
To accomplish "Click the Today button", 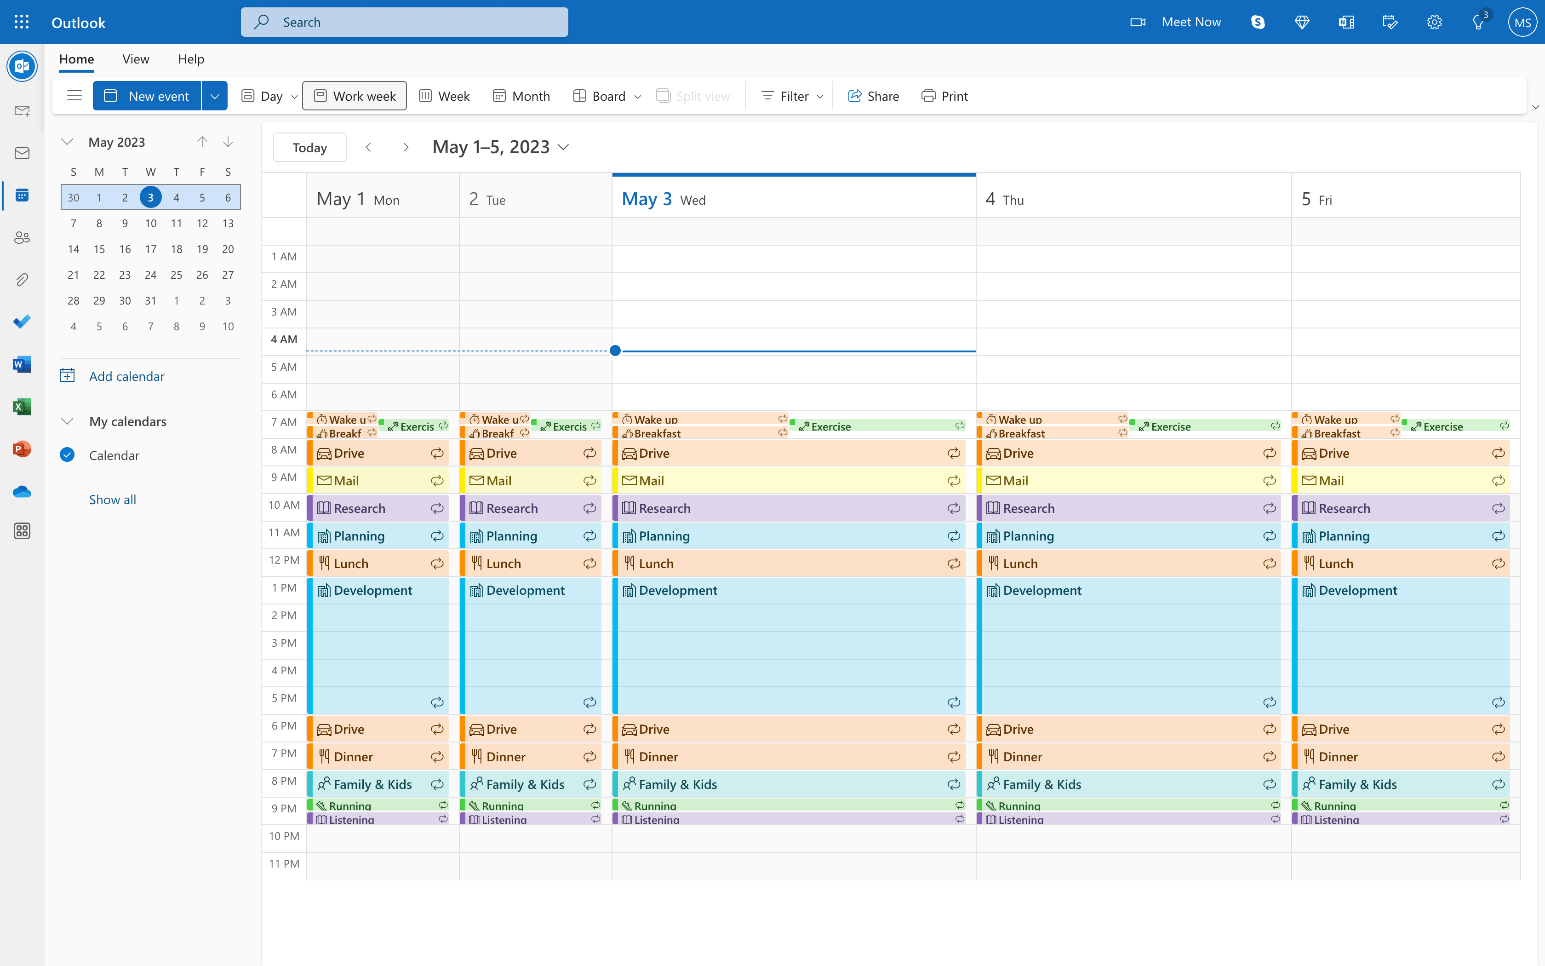I will tap(309, 147).
